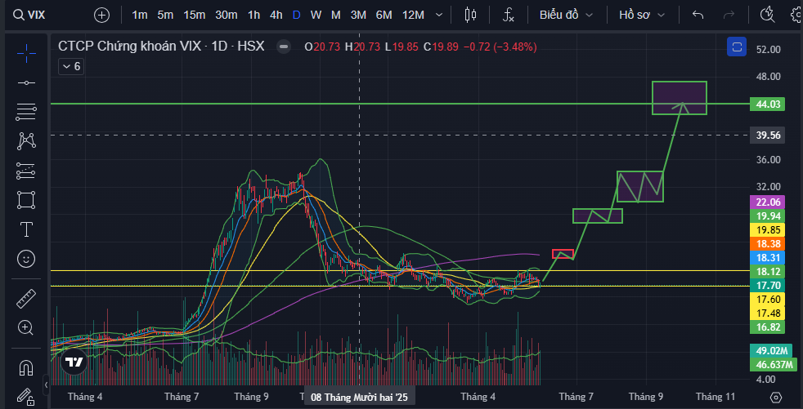Click the 18.31 blue price label

[x=767, y=258]
